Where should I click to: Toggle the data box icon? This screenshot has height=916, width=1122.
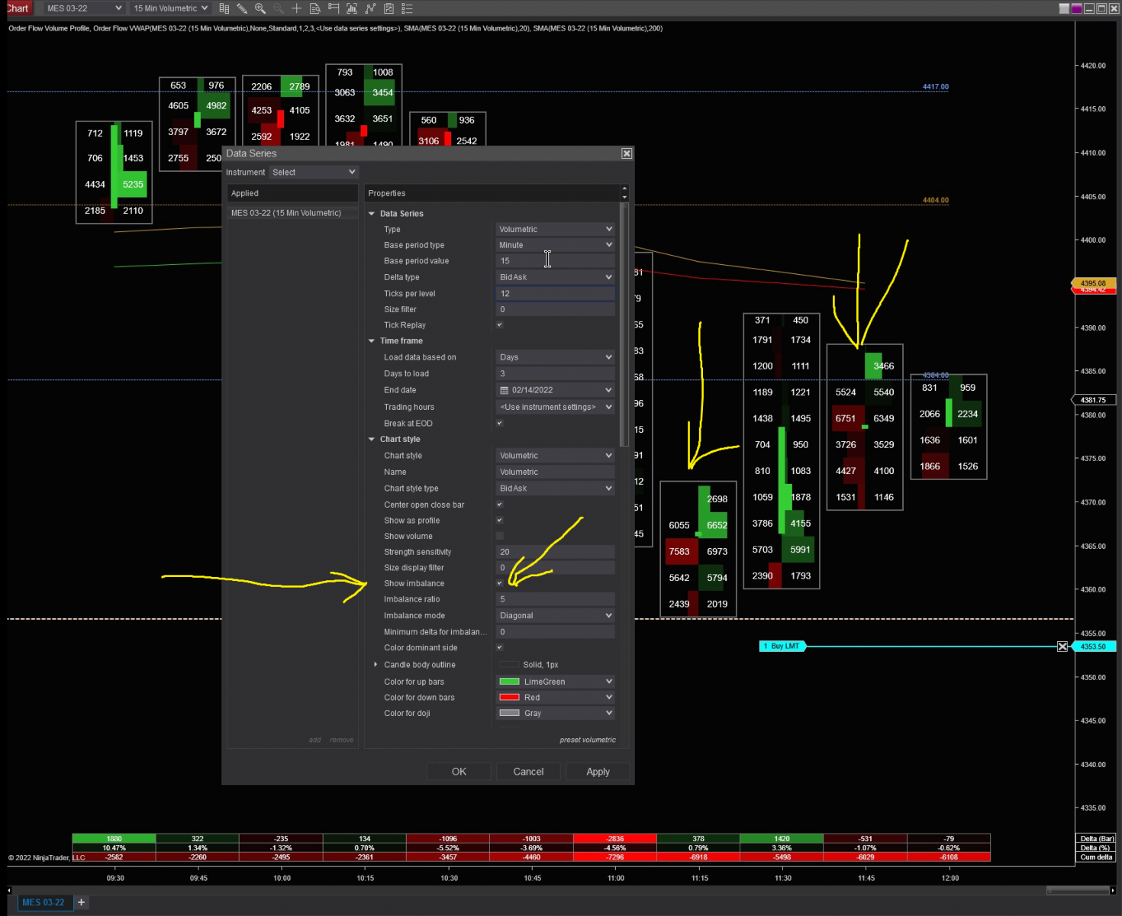[315, 8]
